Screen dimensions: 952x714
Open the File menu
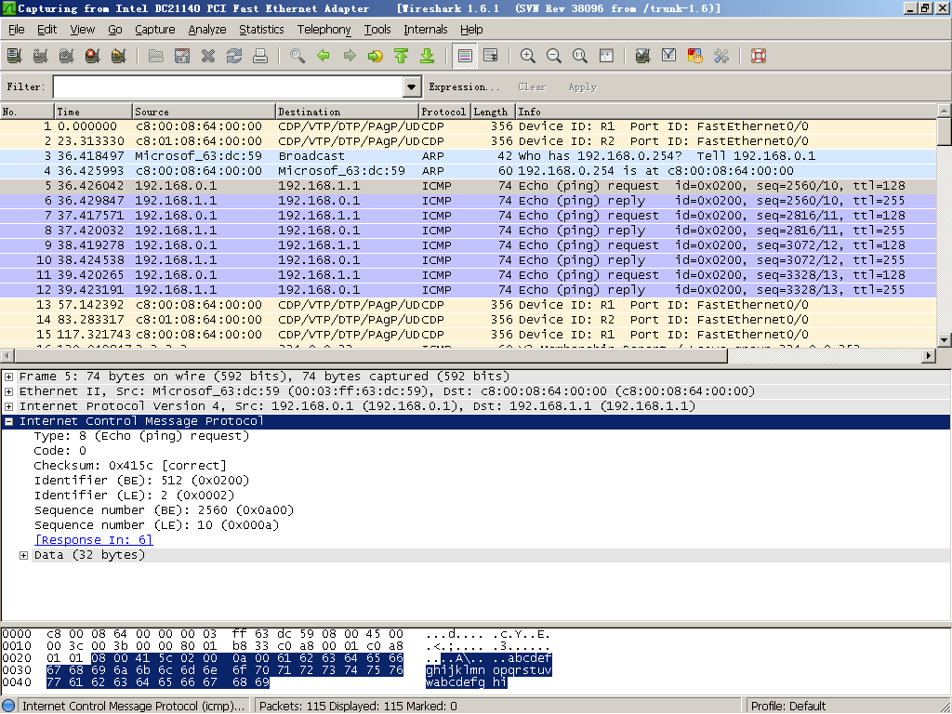17,30
